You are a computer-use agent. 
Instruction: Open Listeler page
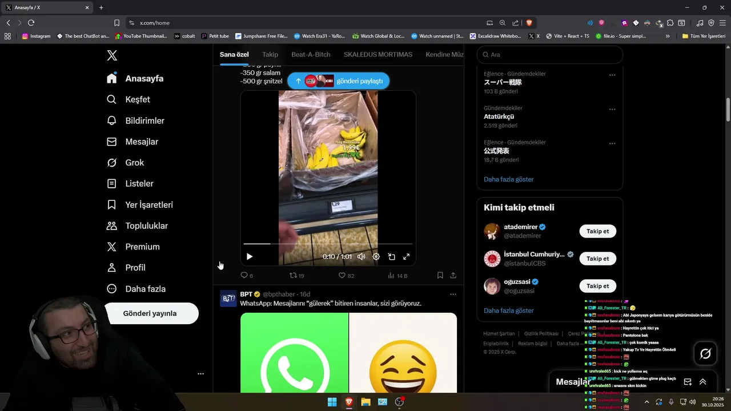click(x=130, y=184)
